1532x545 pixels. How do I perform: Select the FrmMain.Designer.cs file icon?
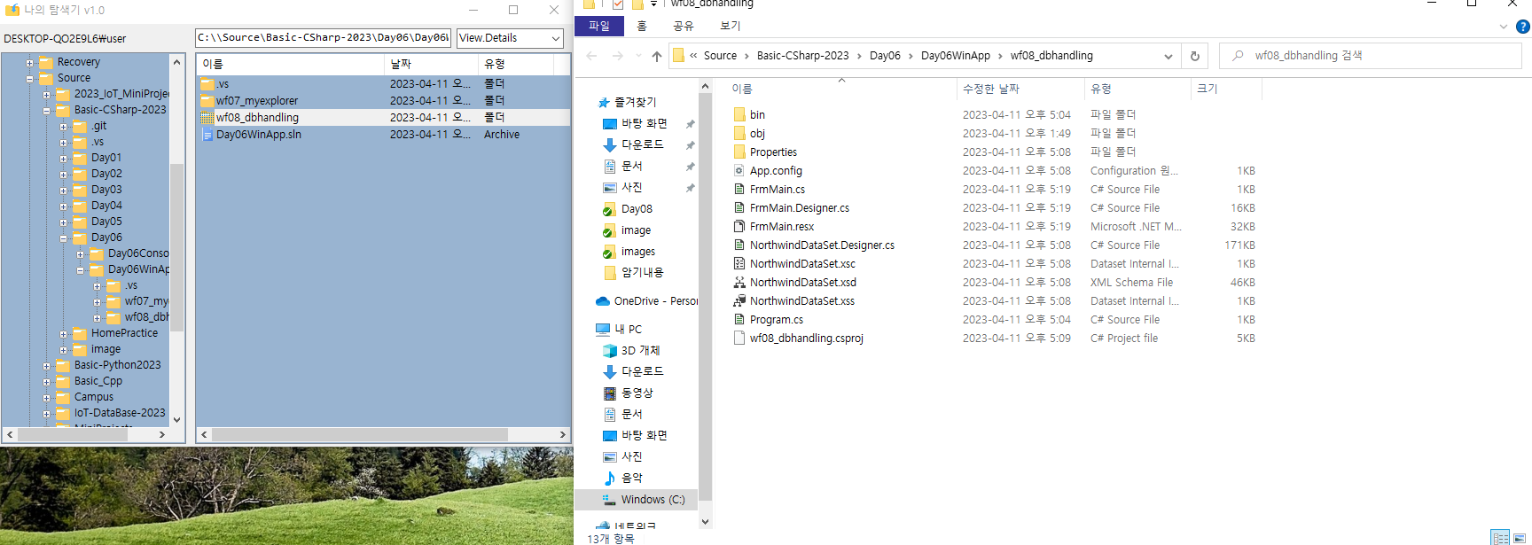[739, 207]
